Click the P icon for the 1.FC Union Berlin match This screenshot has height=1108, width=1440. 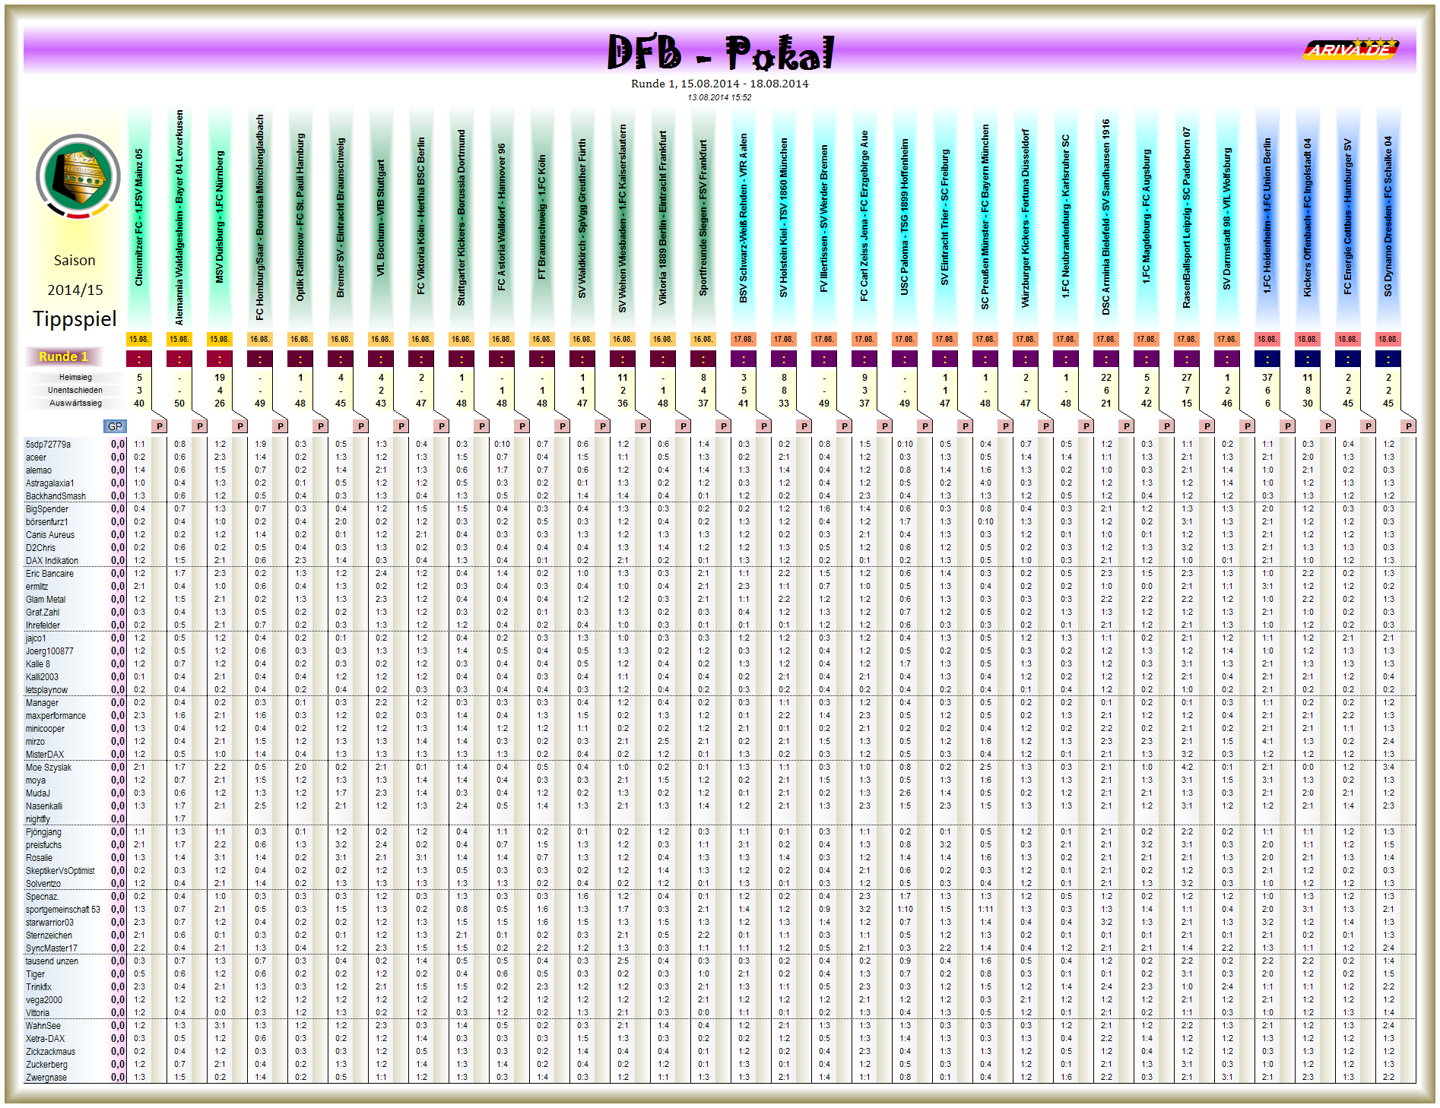1288,426
